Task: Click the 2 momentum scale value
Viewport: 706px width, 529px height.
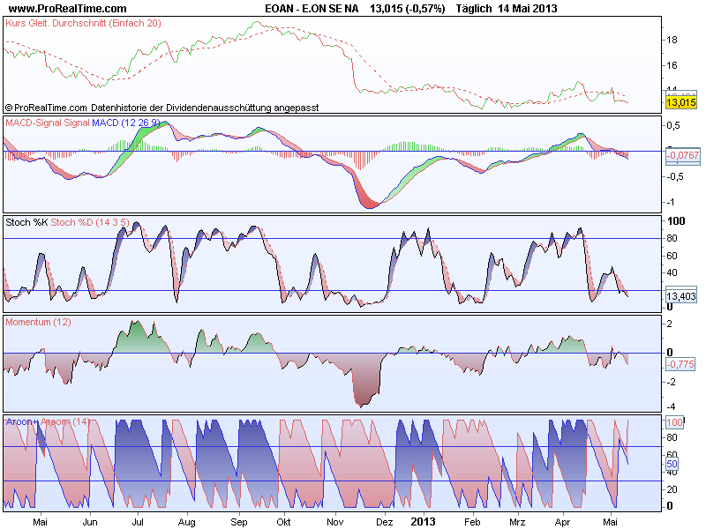Action: point(670,324)
